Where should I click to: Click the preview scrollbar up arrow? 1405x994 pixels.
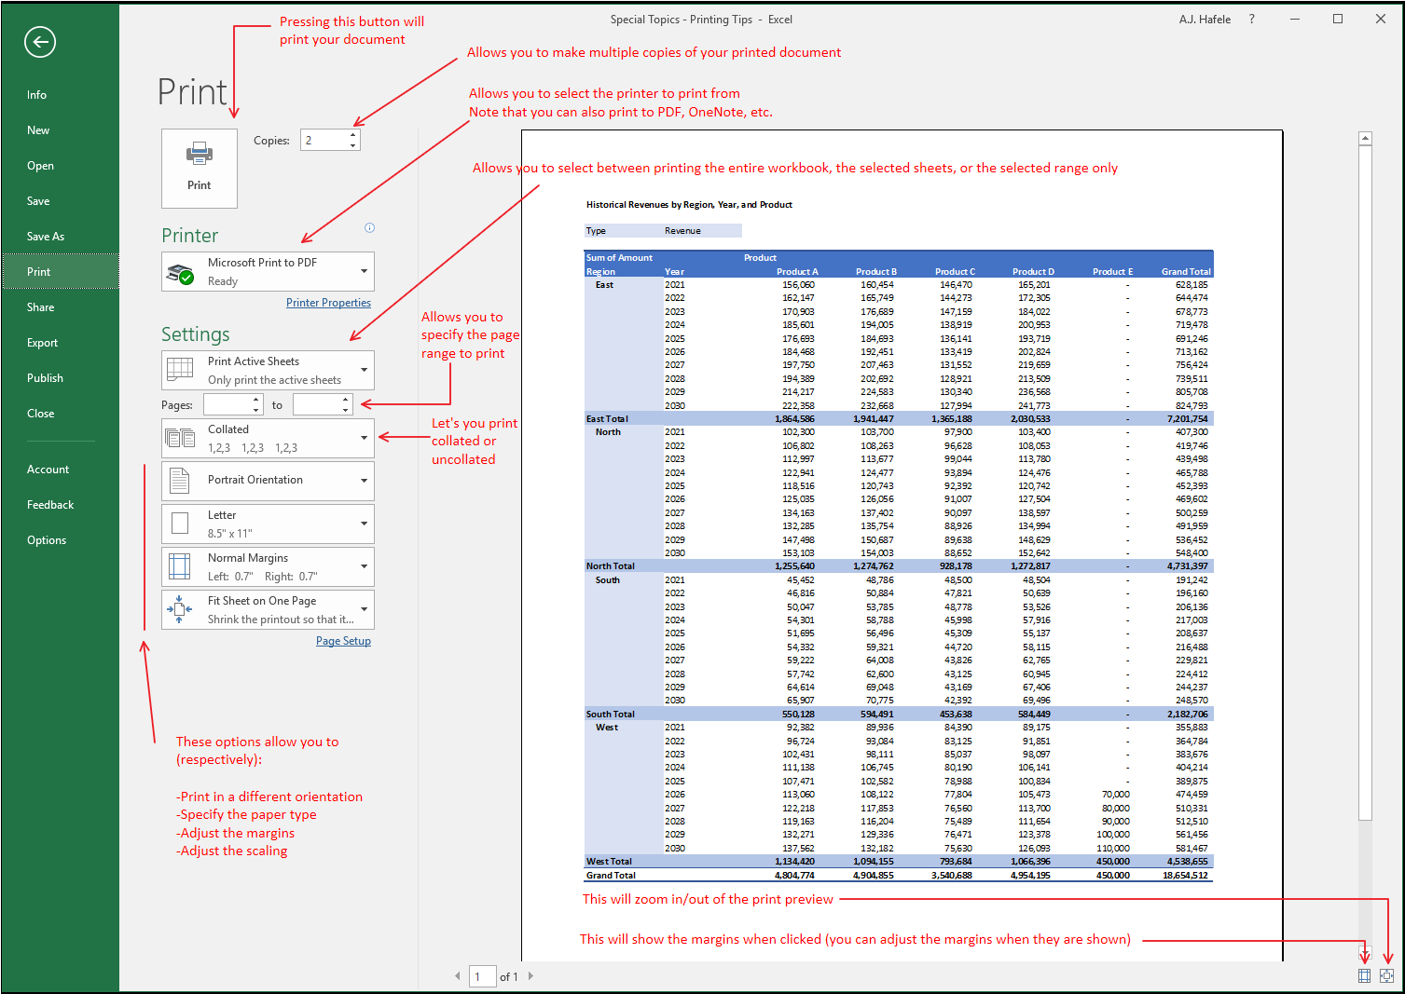pos(1365,139)
